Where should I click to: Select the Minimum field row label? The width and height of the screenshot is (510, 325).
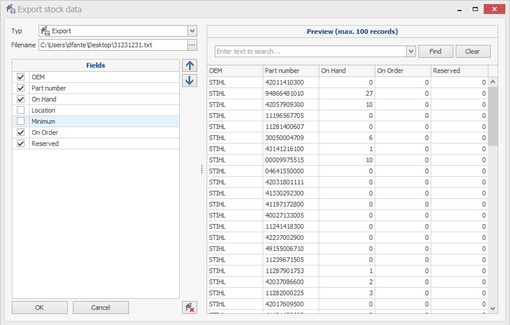coord(43,121)
